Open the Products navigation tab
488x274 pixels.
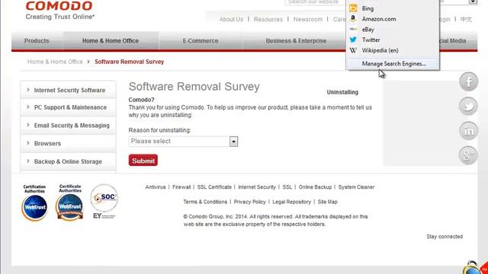[x=37, y=40]
